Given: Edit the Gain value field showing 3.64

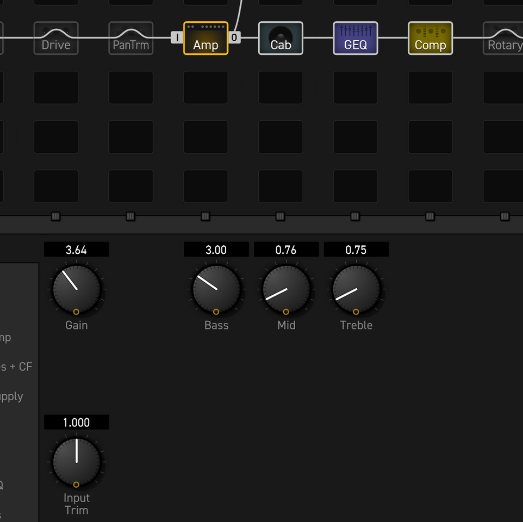Looking at the screenshot, I should coord(76,250).
